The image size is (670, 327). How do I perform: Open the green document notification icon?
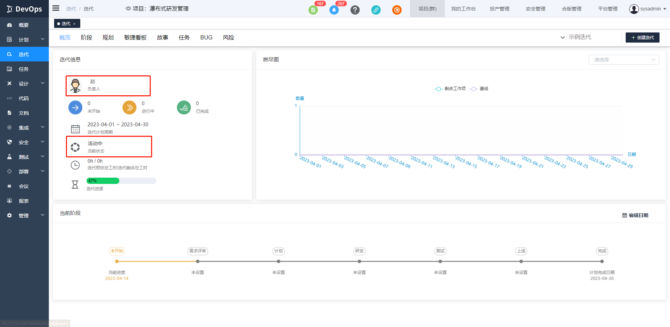(313, 10)
